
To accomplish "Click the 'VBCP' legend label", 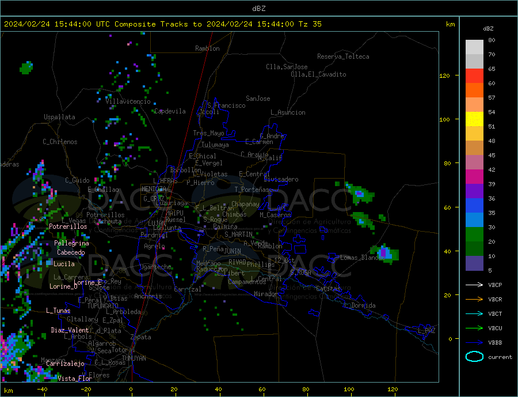I will 495,285.
